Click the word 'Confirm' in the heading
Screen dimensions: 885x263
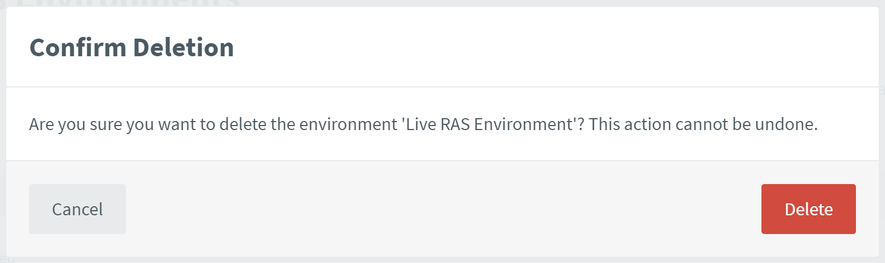77,48
